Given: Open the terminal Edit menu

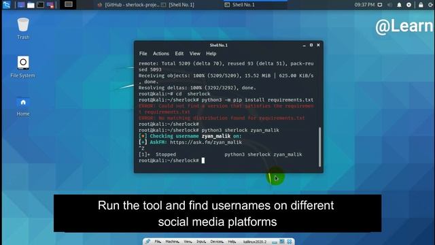Looking at the screenshot, I should tap(179, 54).
